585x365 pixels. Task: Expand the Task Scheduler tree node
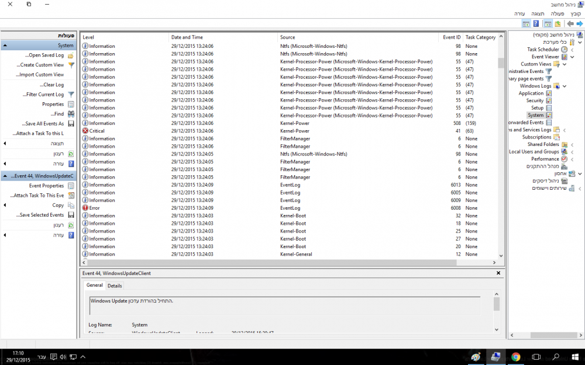pos(572,50)
